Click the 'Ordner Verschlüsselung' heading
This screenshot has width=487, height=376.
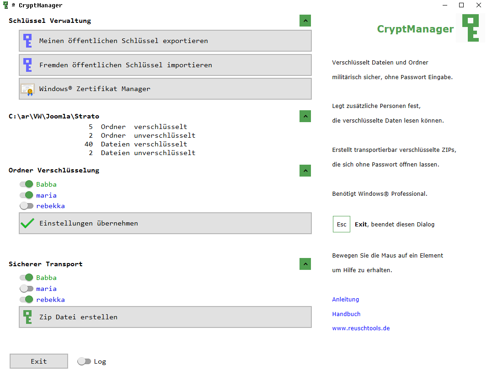point(54,170)
